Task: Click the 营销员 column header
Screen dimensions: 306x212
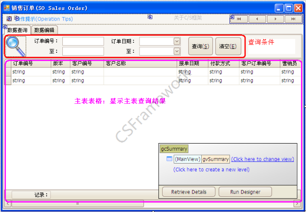Action: tap(291, 64)
